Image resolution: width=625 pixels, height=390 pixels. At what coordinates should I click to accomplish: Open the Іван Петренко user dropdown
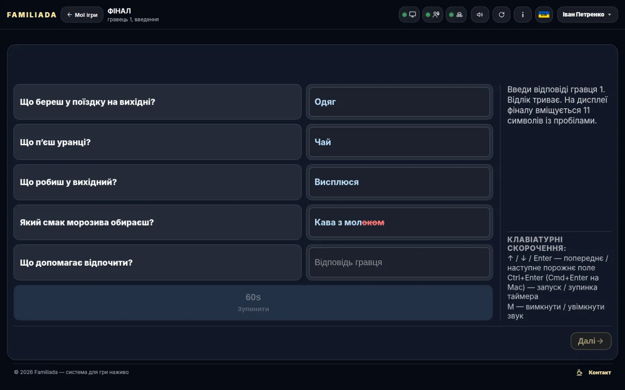point(587,15)
